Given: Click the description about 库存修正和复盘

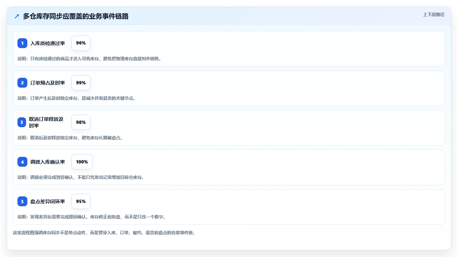Looking at the screenshot, I should [92, 217].
